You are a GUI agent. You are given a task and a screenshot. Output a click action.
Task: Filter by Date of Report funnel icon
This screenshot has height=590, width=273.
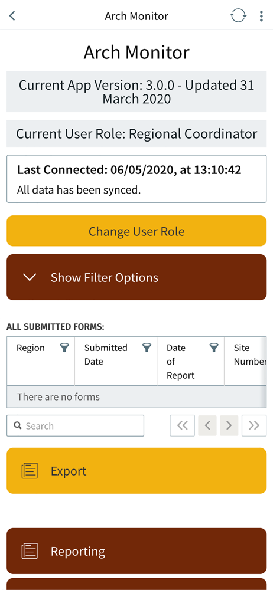coord(214,348)
